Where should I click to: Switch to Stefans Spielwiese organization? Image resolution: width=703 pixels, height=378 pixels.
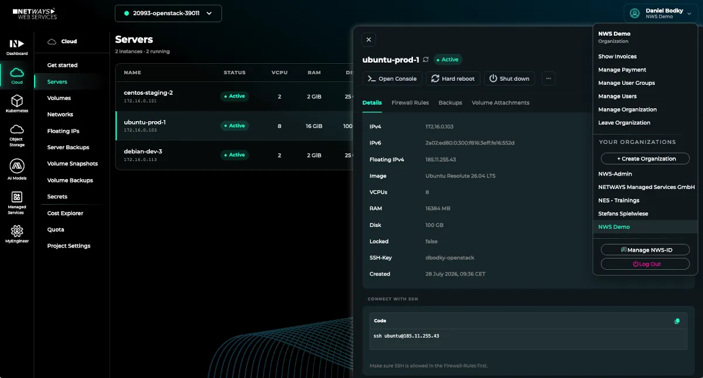pyautogui.click(x=623, y=214)
